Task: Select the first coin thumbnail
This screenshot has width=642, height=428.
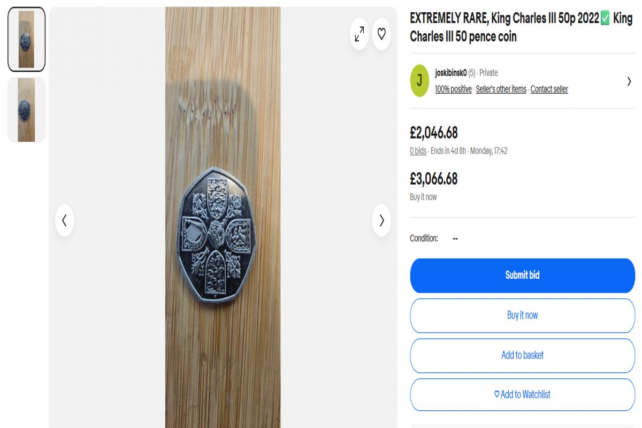Action: coord(26,39)
